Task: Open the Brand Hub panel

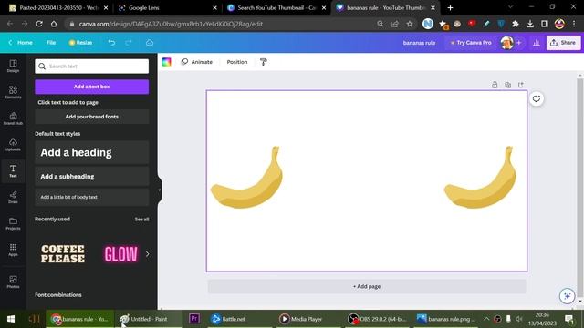Action: [x=13, y=118]
